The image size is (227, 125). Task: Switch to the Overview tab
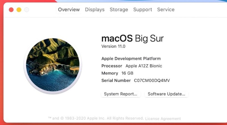(x=69, y=10)
